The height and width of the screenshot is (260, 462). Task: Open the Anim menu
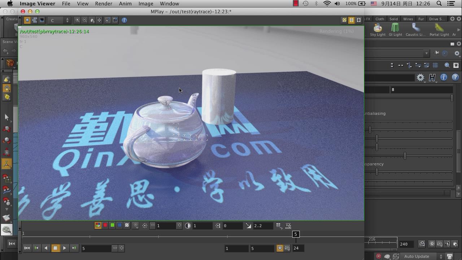(125, 4)
